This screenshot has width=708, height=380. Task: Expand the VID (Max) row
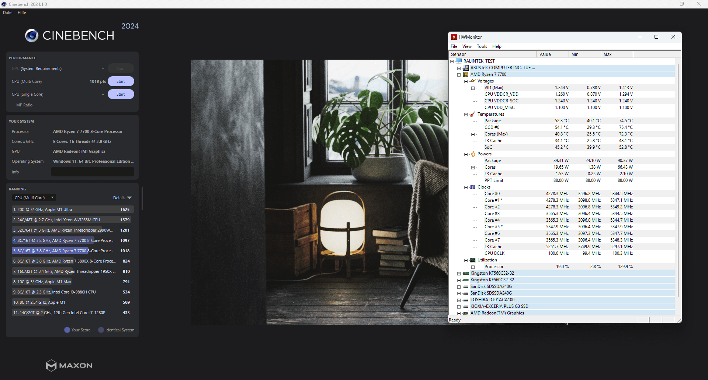(473, 88)
